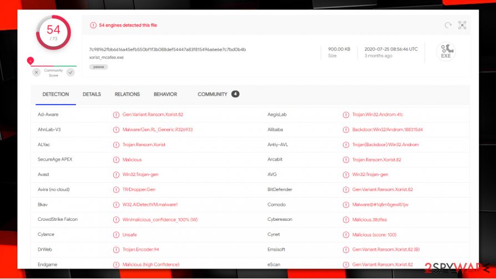Click Avira result TR/Dropper.Gen
The height and width of the screenshot is (279, 496).
[139, 190]
